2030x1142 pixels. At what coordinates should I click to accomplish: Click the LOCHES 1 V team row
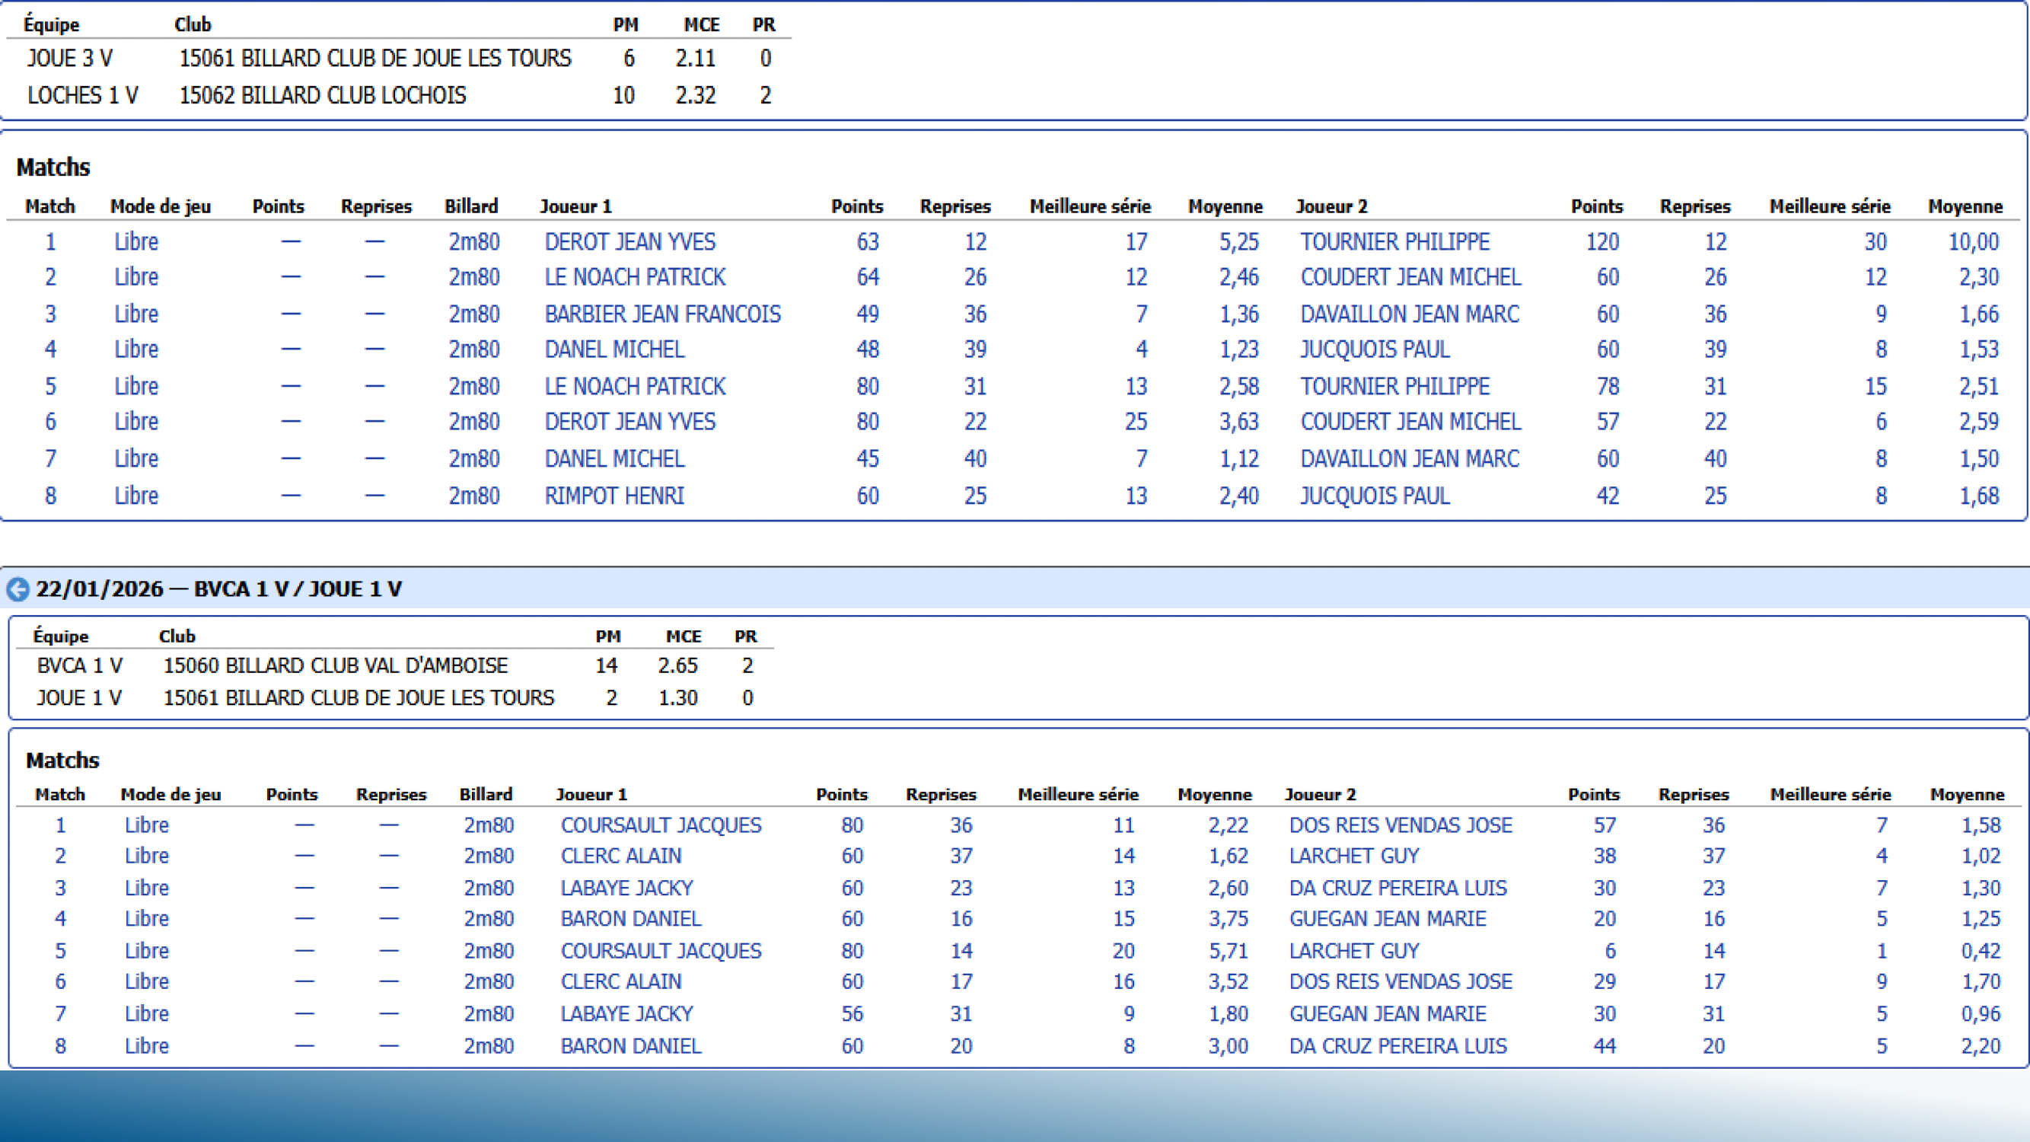[x=83, y=95]
